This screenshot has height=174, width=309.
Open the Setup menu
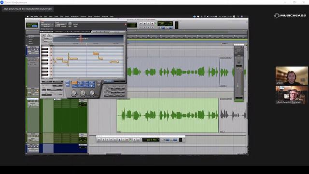click(x=90, y=16)
